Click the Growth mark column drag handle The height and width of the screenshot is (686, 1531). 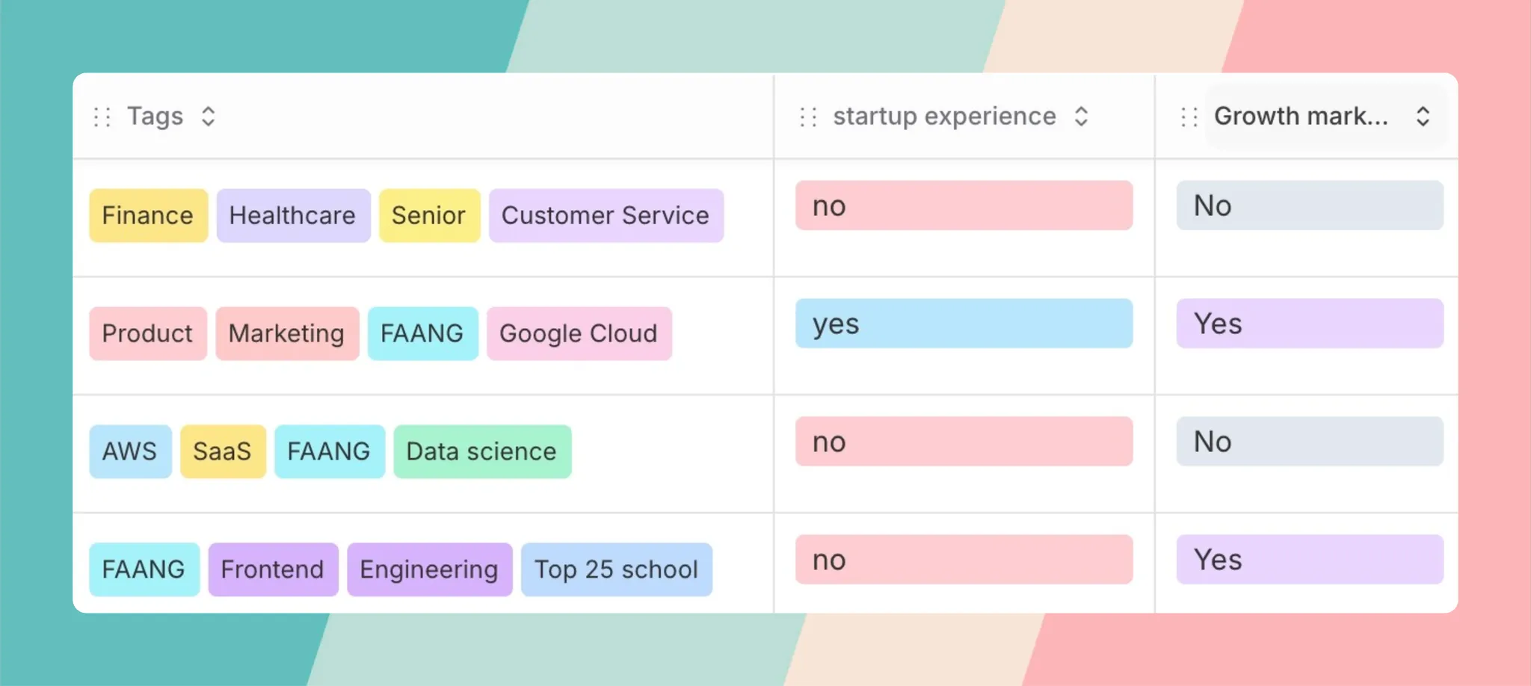tap(1189, 117)
